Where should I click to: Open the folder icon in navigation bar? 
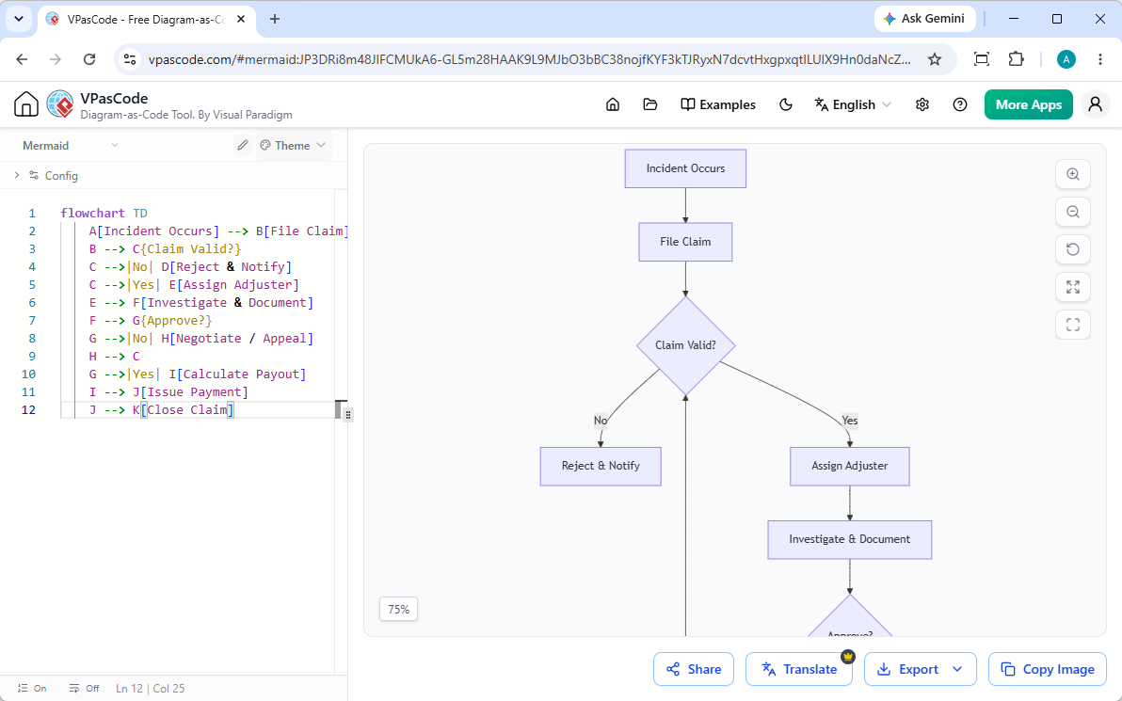649,104
